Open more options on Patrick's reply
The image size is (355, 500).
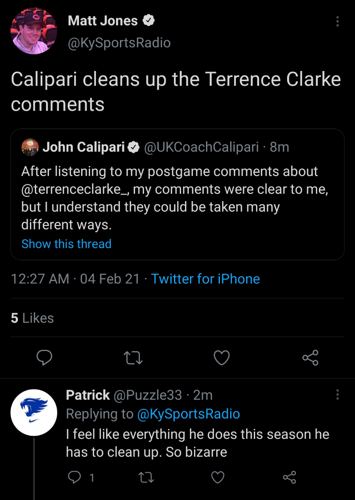(337, 395)
